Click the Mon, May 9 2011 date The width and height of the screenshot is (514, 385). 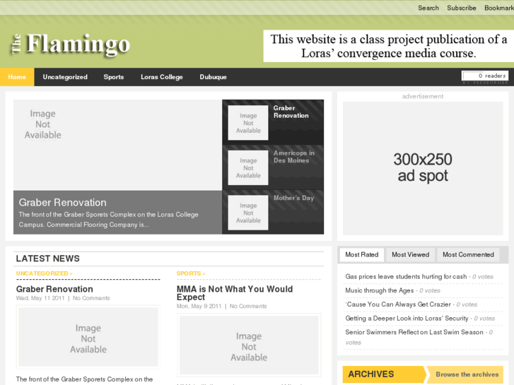coord(199,306)
